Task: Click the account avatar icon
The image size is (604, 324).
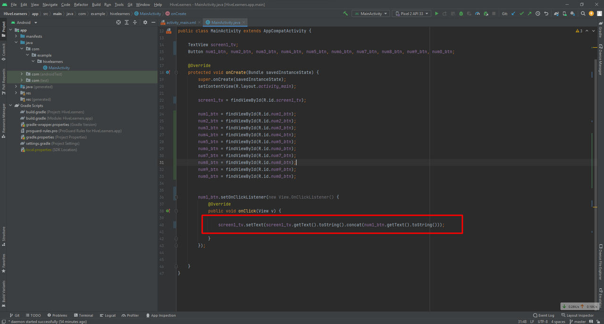Action: [x=599, y=14]
